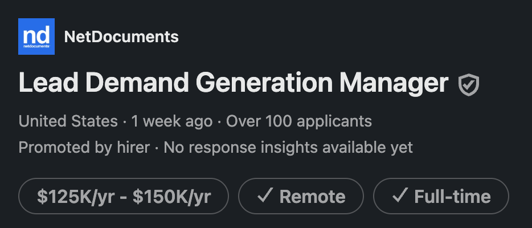Click the '1 week ago' posting date

point(171,121)
